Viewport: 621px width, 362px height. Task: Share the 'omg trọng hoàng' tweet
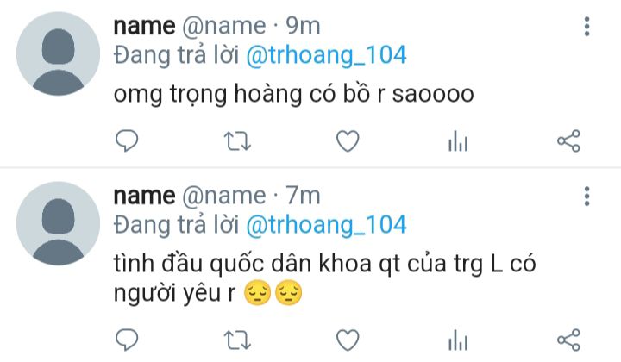(568, 141)
